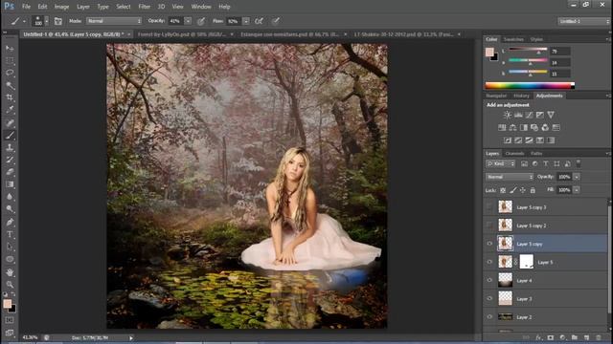613x344 pixels.
Task: Select the Magic Wand tool
Action: (10, 85)
